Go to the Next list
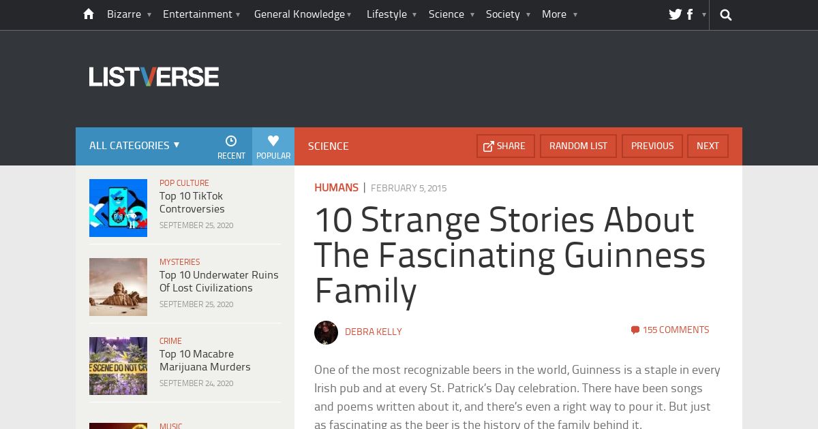818x429 pixels. (708, 146)
